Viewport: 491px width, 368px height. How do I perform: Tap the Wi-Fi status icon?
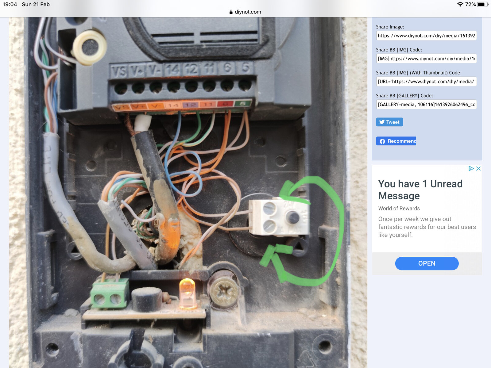(x=460, y=4)
